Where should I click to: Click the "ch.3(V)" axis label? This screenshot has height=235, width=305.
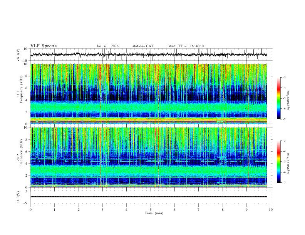click(x=18, y=197)
